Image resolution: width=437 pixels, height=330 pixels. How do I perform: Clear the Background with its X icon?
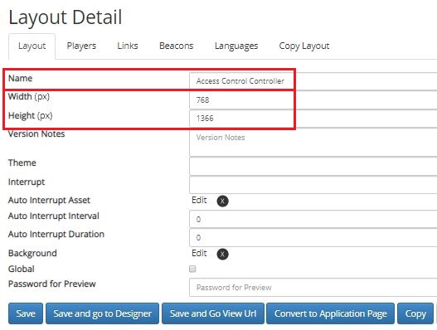[222, 254]
